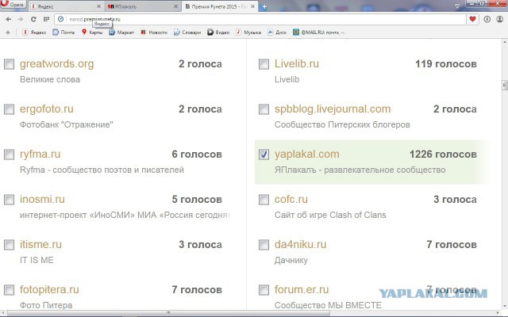Click the '1226 голосов' vote count
The height and width of the screenshot is (317, 508).
point(443,155)
